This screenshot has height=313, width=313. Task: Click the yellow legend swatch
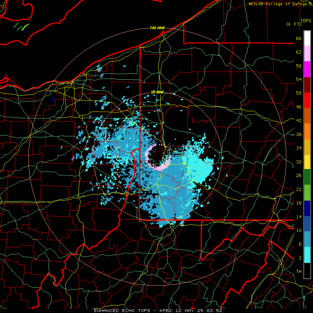307,162
